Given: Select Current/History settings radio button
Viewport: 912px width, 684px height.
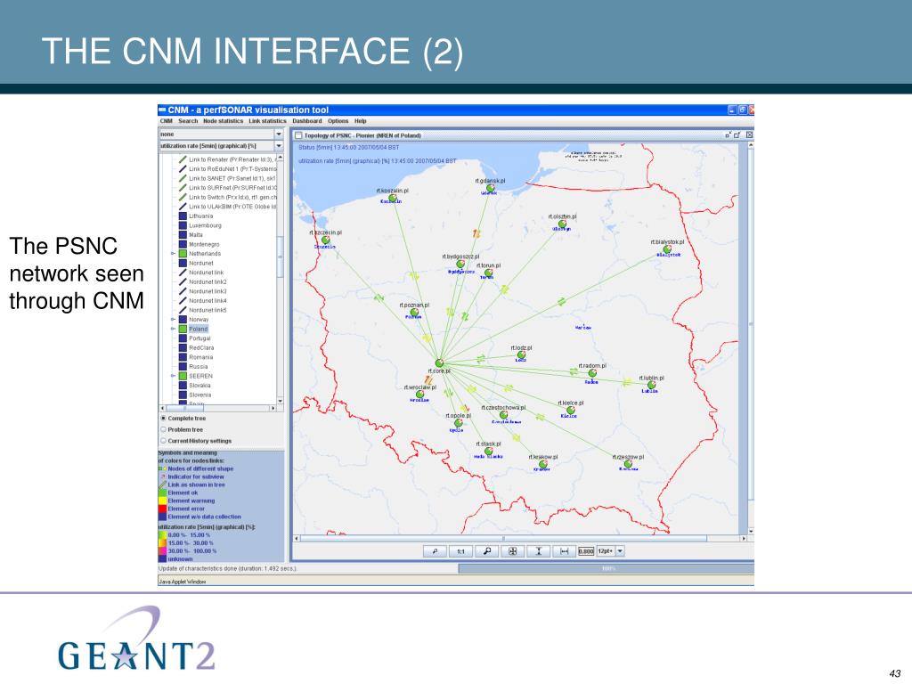Looking at the screenshot, I should pos(164,441).
